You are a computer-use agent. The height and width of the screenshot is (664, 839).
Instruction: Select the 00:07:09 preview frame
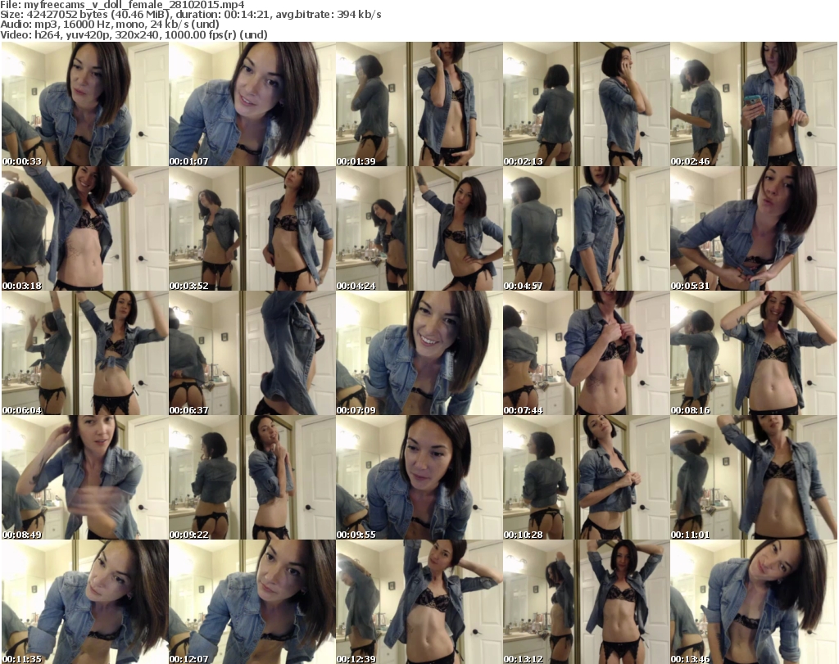[x=419, y=354]
